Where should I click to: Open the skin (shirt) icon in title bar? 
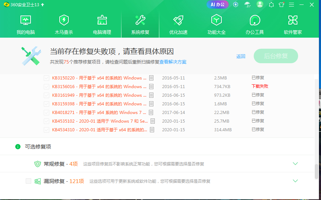click(x=281, y=4)
